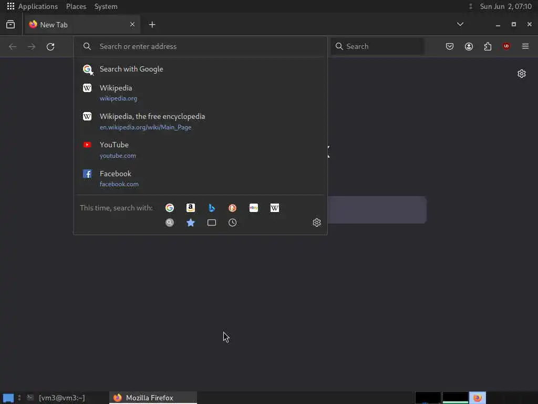Click en.wikipedia.org/wiki/Main_Page URL text
Viewport: 538px width, 404px height.
(146, 127)
